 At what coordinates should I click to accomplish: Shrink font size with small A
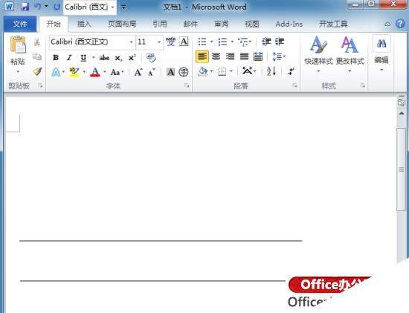point(151,72)
